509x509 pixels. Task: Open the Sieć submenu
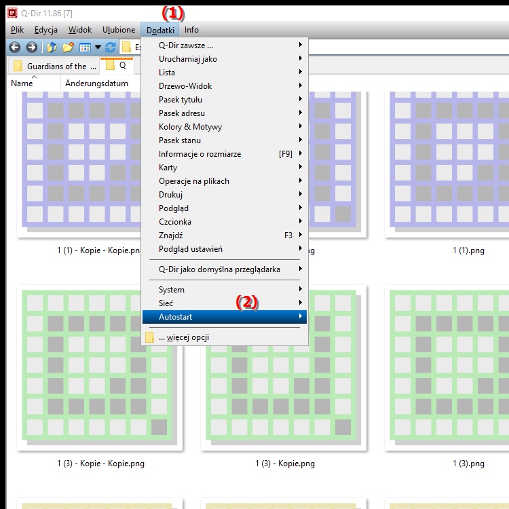[225, 303]
